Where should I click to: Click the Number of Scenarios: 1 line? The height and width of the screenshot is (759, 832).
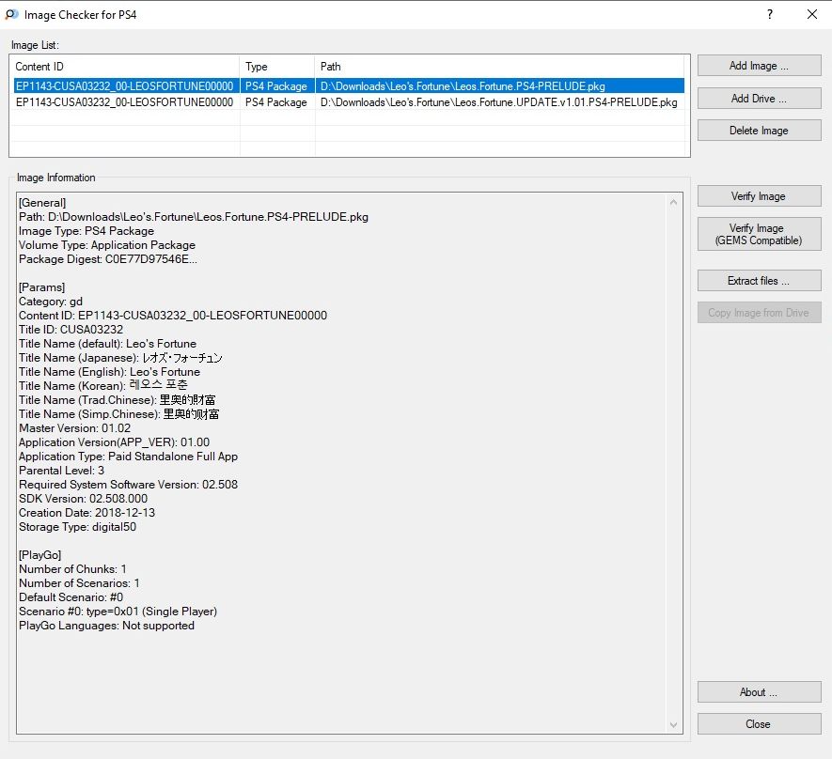(x=79, y=583)
